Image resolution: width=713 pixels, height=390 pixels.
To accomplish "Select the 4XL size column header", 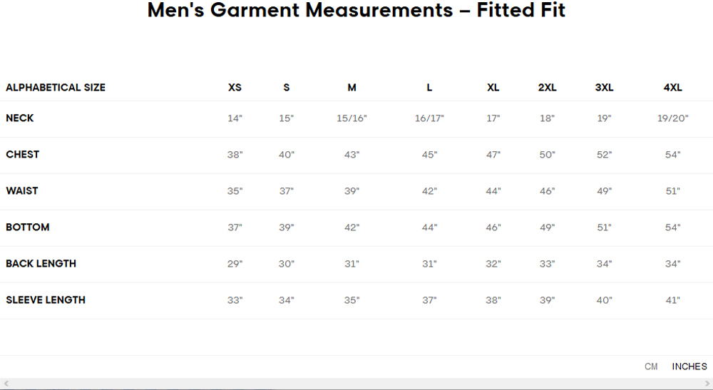I will [672, 87].
